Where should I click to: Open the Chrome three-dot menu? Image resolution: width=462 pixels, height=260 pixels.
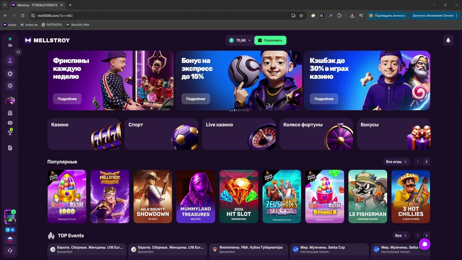[x=457, y=16]
